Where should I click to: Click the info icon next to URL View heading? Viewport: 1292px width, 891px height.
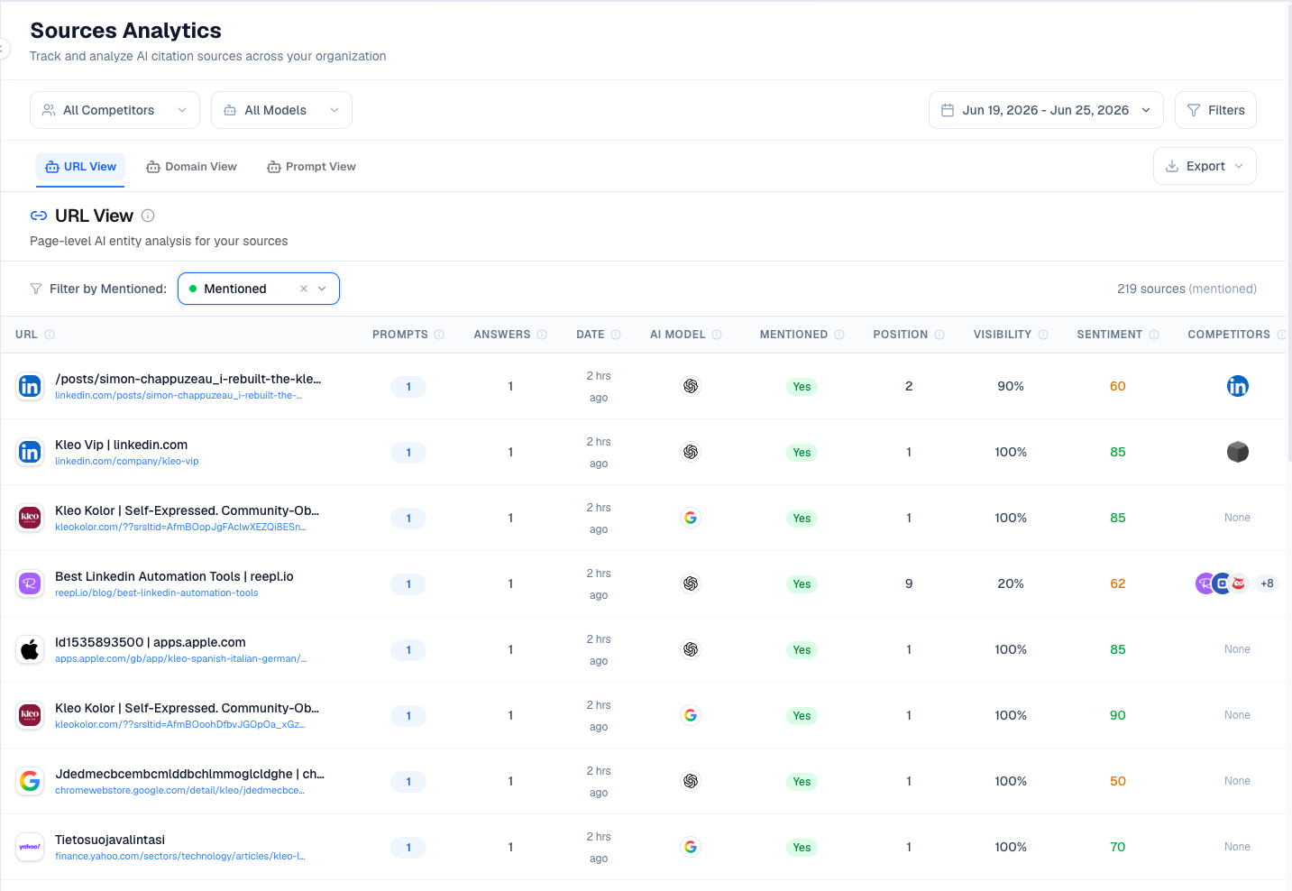tap(148, 216)
